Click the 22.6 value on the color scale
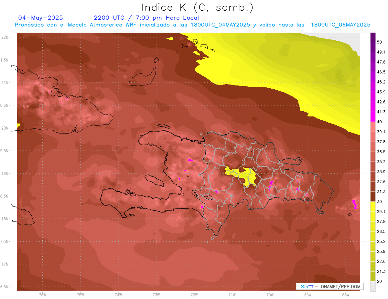Image resolution: width=388 pixels, height=299 pixels. pyautogui.click(x=381, y=262)
